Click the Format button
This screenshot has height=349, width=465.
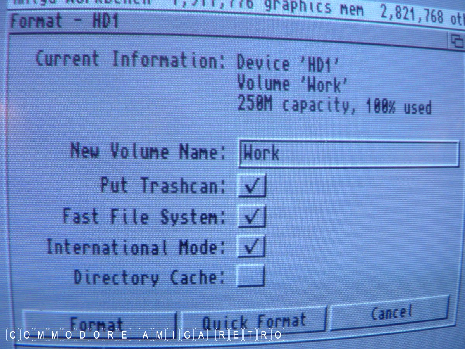pos(99,323)
